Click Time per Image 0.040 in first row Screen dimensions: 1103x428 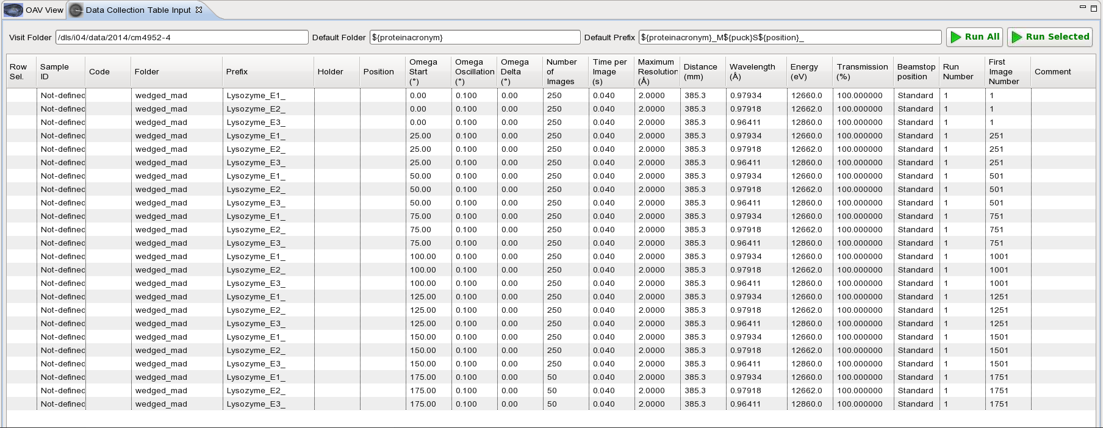604,96
